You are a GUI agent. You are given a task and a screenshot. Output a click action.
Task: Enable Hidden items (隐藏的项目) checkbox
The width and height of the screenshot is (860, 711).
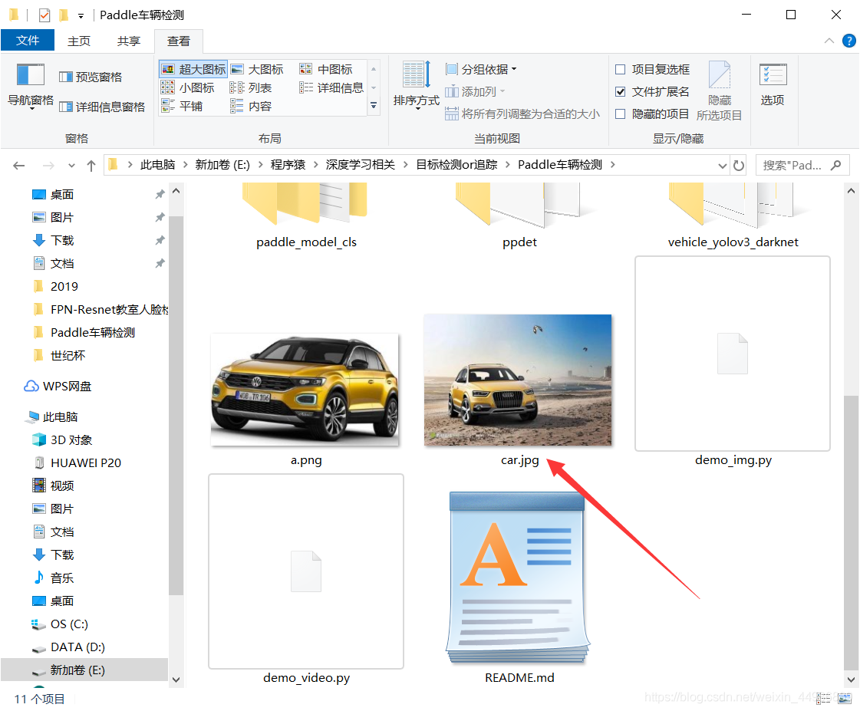tap(621, 114)
